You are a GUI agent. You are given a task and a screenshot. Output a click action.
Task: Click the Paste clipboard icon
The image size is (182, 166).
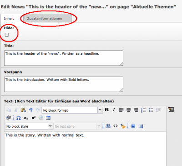pyautogui.click(x=23, y=110)
